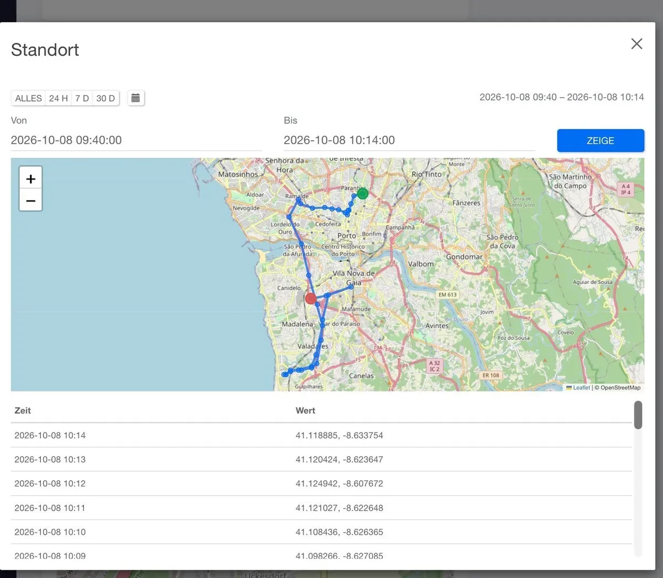663x578 pixels.
Task: Click the Zeit column header
Action: 23,411
